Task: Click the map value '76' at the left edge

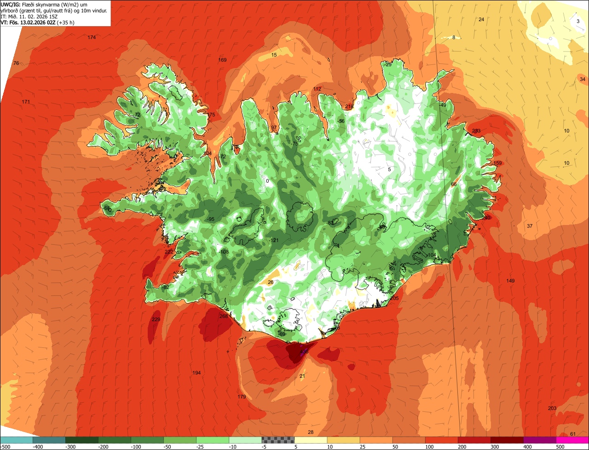Action: click(x=16, y=63)
